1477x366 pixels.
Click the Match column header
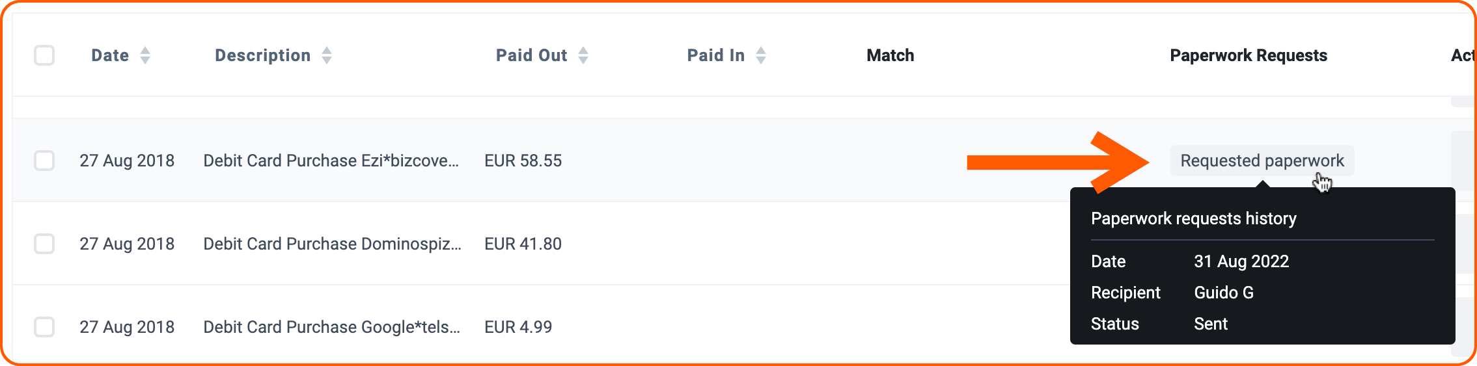[x=890, y=55]
